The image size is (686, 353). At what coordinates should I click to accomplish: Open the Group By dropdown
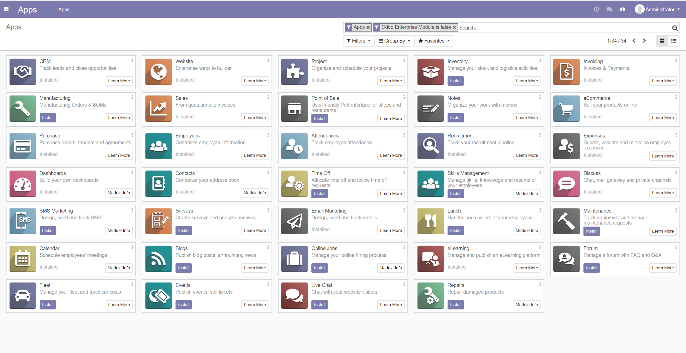[x=394, y=41]
